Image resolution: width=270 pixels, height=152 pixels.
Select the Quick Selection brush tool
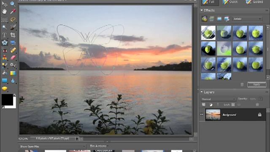click(x=13, y=27)
